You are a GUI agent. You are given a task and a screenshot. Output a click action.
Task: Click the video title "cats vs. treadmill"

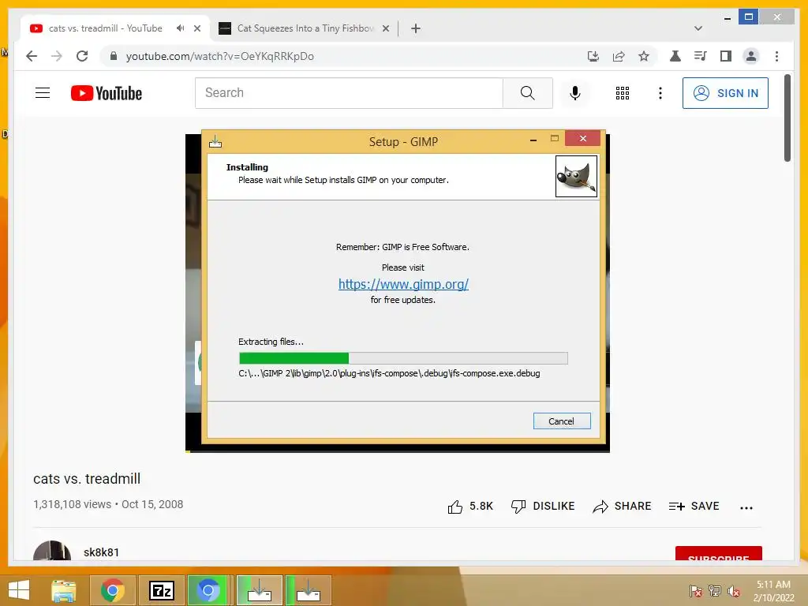87,479
